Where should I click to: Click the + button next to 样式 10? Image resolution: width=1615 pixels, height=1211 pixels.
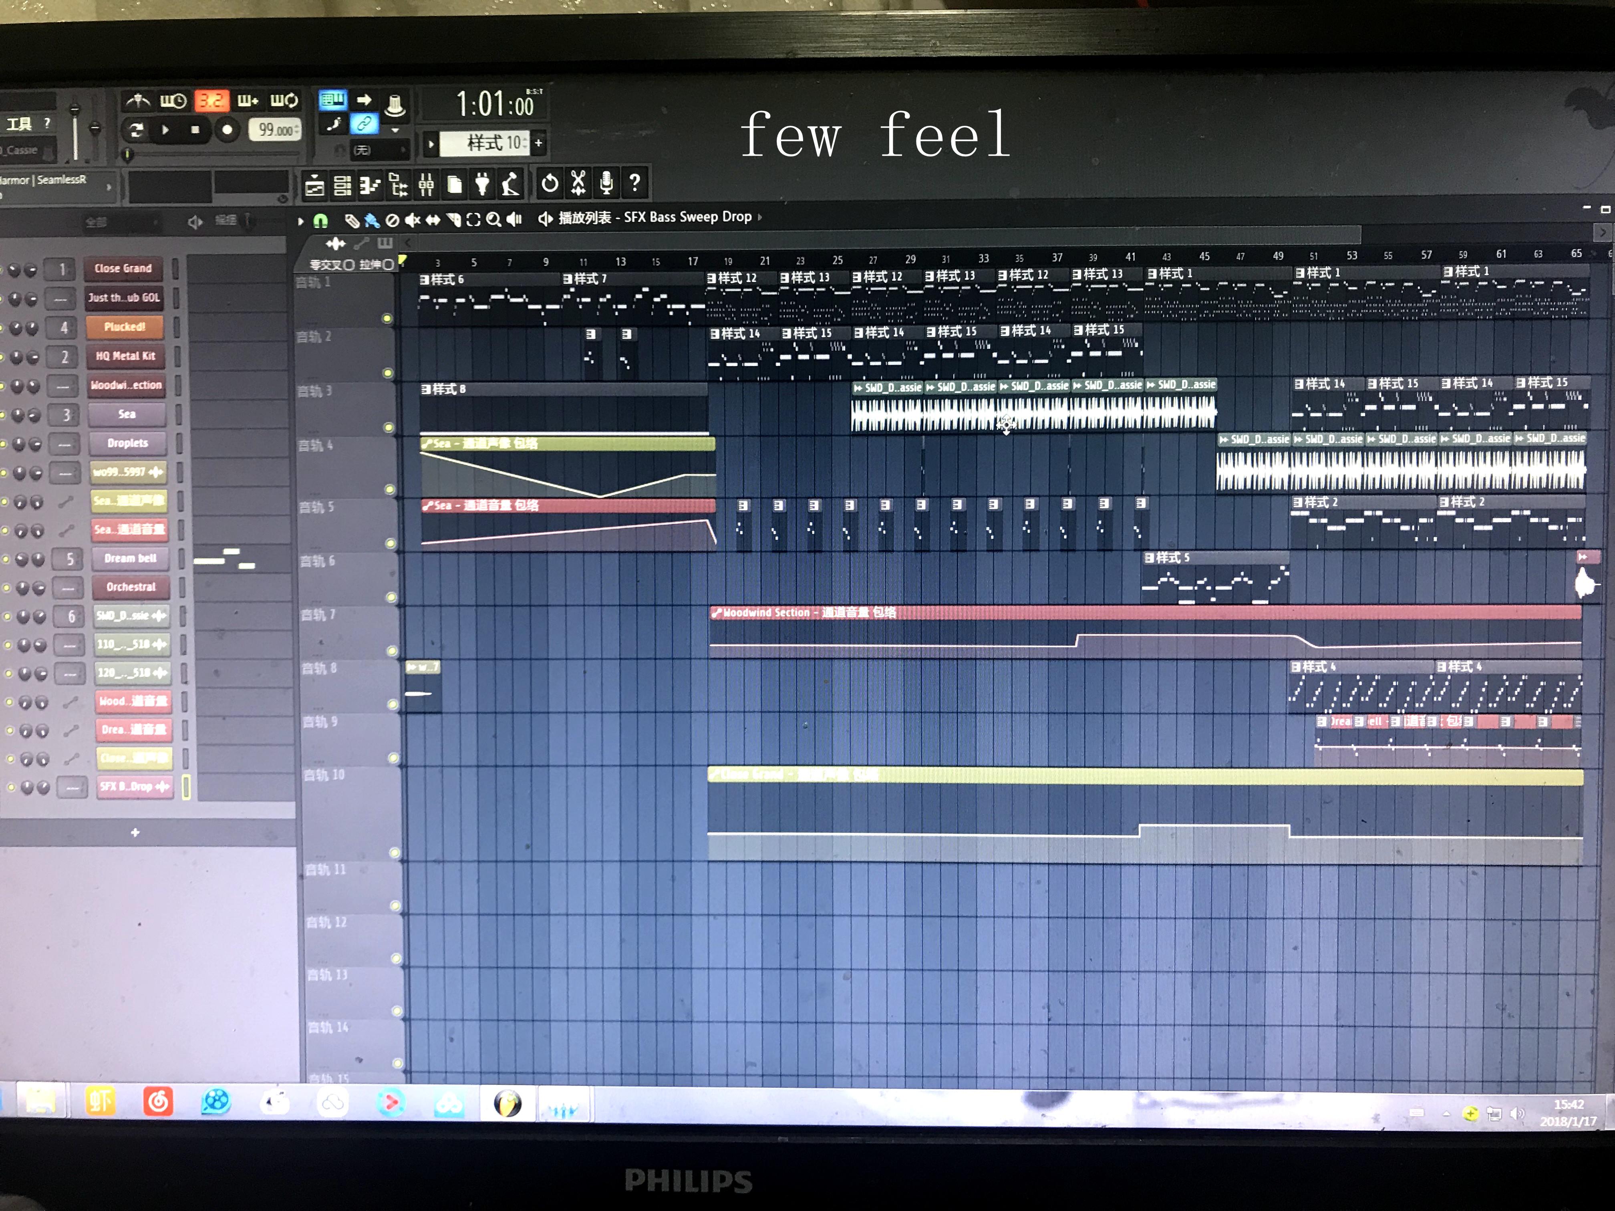pyautogui.click(x=539, y=143)
